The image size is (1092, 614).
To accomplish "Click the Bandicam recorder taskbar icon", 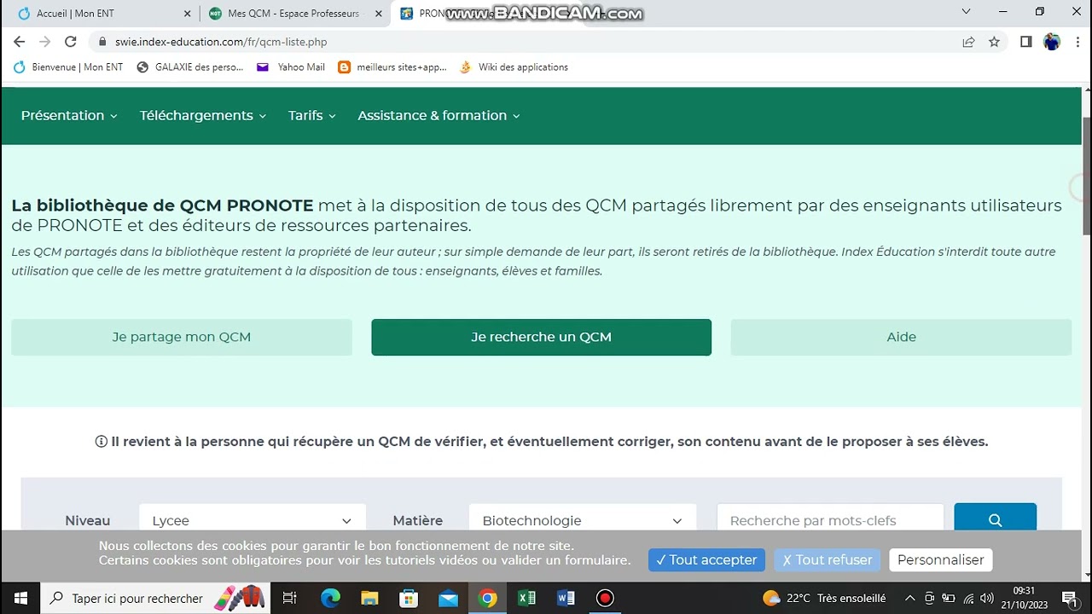I will point(605,598).
